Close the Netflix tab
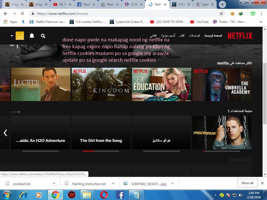The height and width of the screenshot is (200, 267). 165,4
